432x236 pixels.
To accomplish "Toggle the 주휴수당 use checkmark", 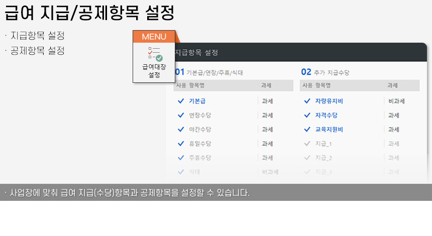I will [x=181, y=158].
